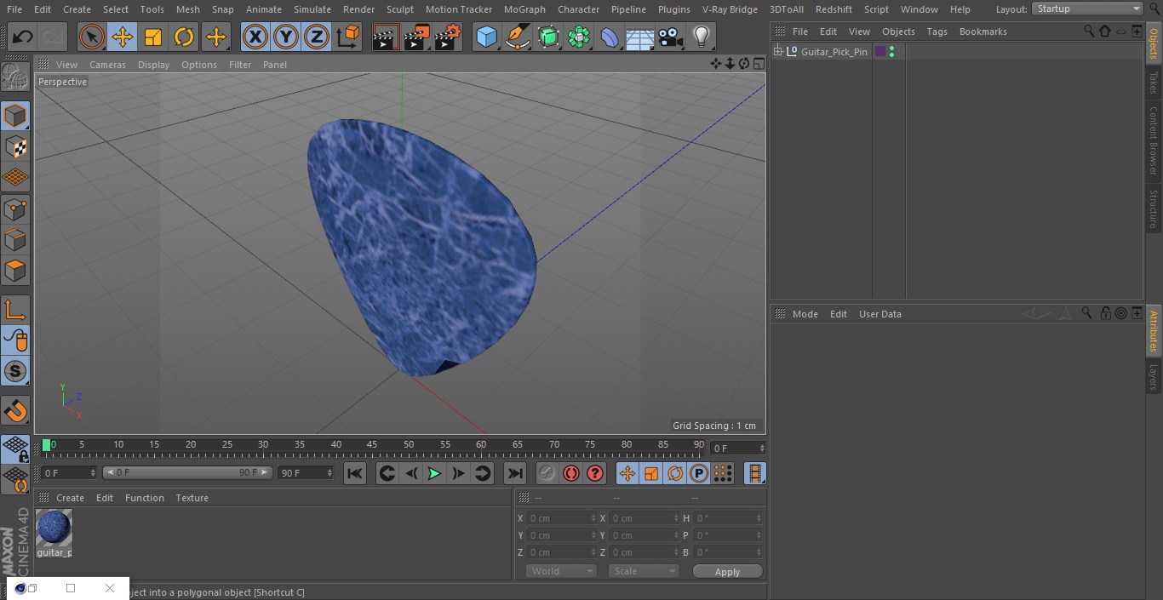
Task: Switch to Texture mode
Action: (x=15, y=146)
